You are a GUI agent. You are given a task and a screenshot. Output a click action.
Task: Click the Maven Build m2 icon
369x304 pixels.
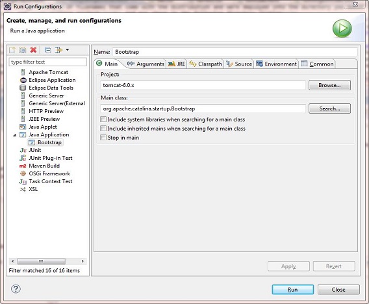[x=23, y=166]
